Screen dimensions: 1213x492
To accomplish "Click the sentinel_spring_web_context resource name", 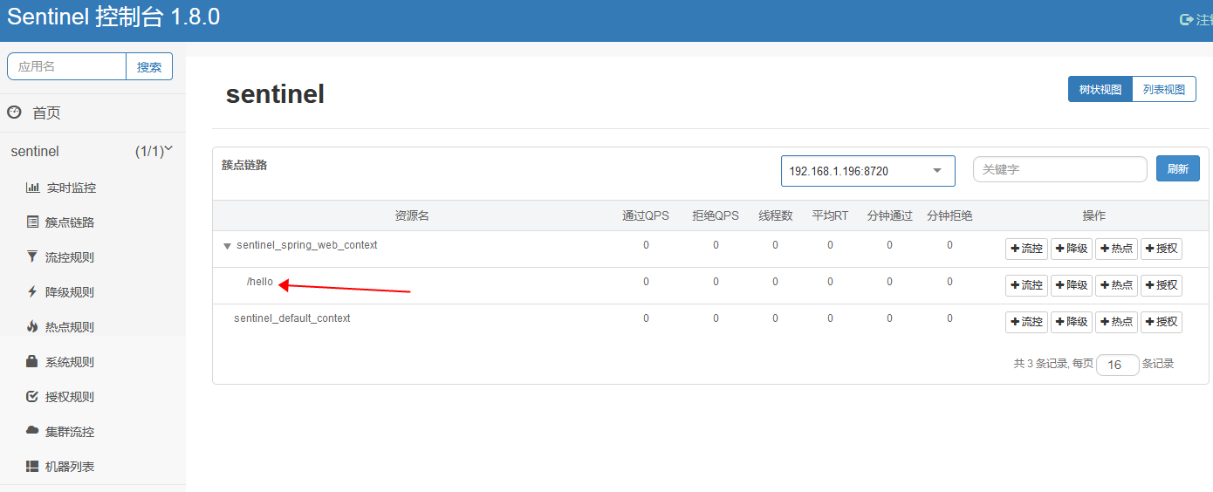I will pos(307,245).
